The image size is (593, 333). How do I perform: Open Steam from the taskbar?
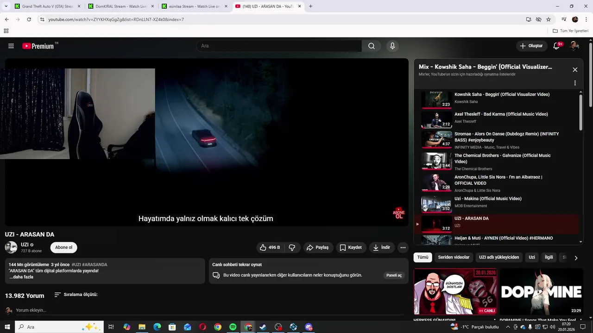263,327
